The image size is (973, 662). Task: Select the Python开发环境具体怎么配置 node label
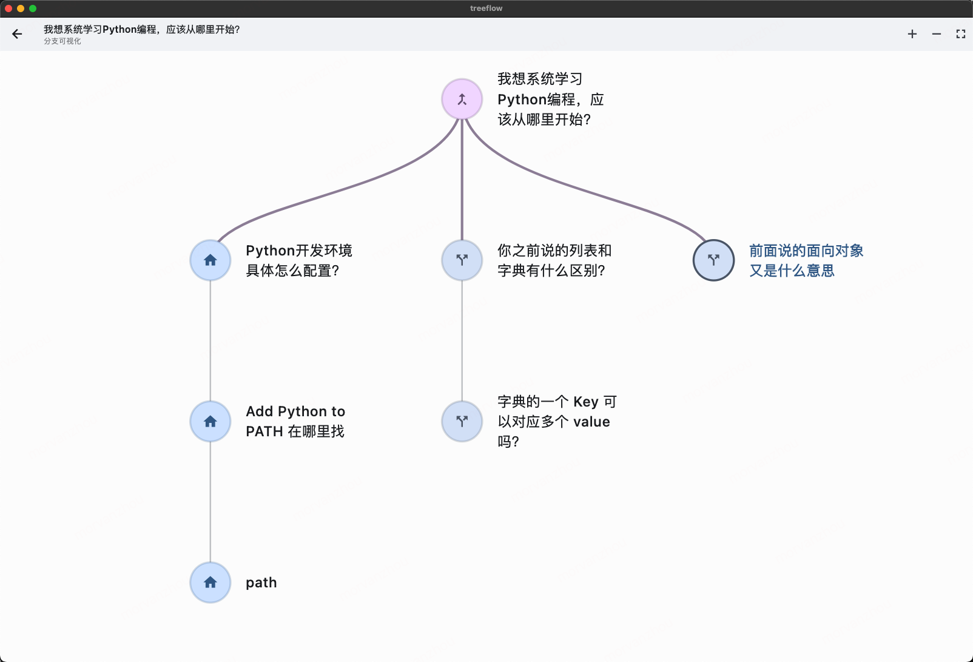pos(300,261)
